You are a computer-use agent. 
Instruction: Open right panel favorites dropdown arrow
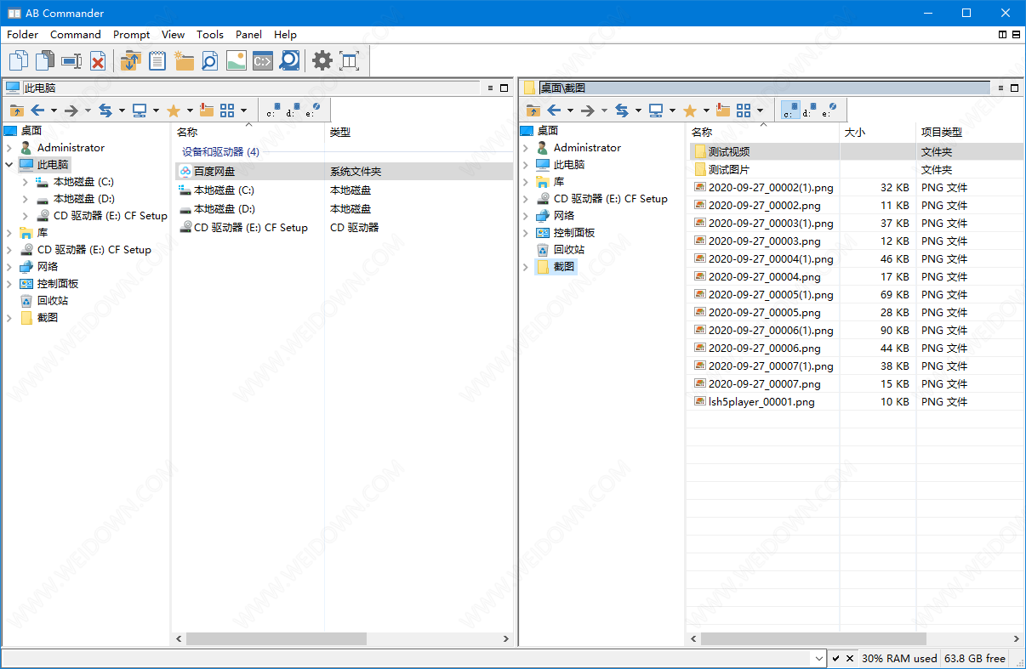coord(706,111)
